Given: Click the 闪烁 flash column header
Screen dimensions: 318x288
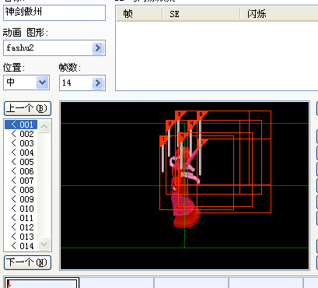Looking at the screenshot, I should coord(279,14).
